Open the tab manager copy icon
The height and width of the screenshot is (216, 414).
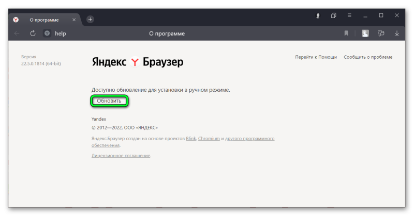(x=333, y=16)
